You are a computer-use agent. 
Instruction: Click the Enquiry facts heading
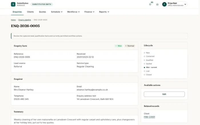pyautogui.click(x=20, y=46)
